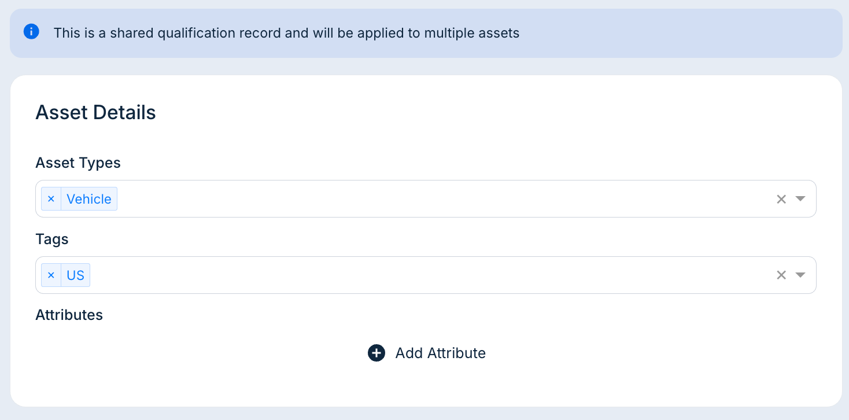
Task: Click the plus icon beside Add Attribute
Action: (376, 353)
